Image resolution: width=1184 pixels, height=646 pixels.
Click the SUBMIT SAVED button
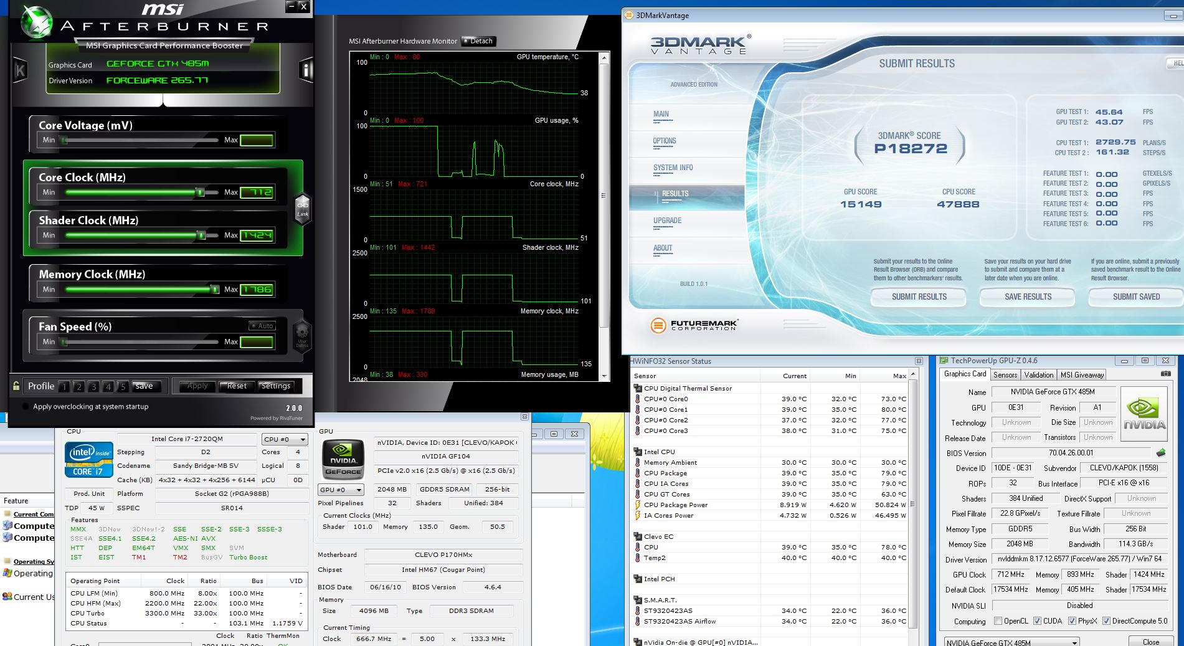(x=1136, y=297)
